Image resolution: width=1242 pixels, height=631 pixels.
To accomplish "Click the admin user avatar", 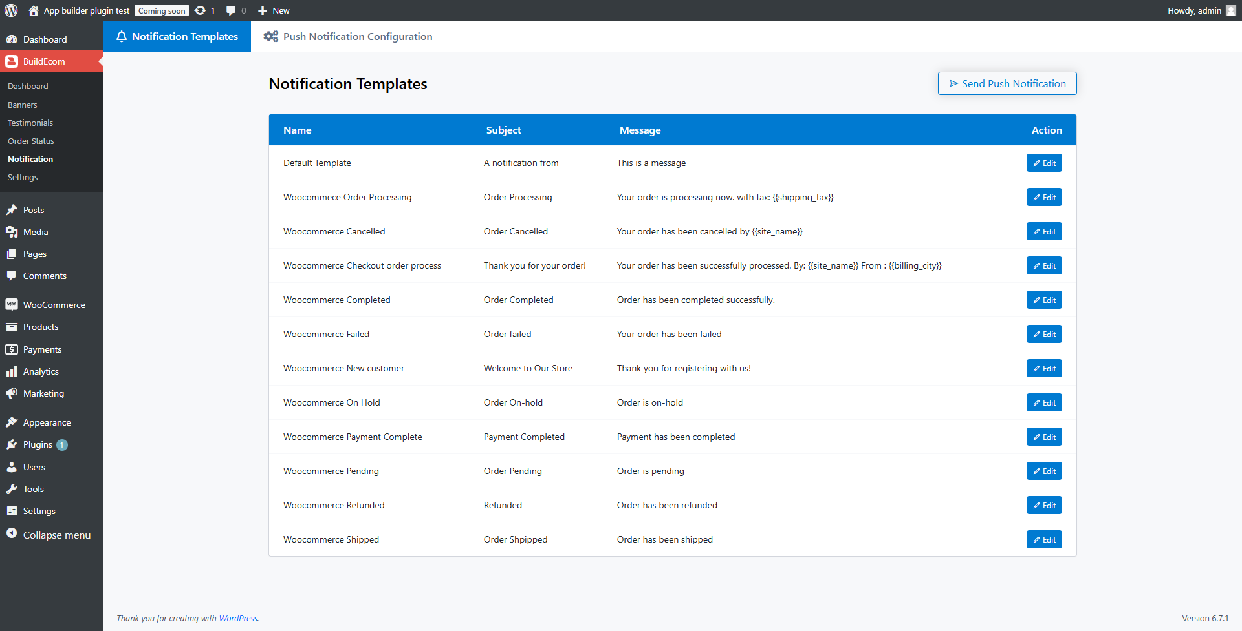I will coord(1230,10).
